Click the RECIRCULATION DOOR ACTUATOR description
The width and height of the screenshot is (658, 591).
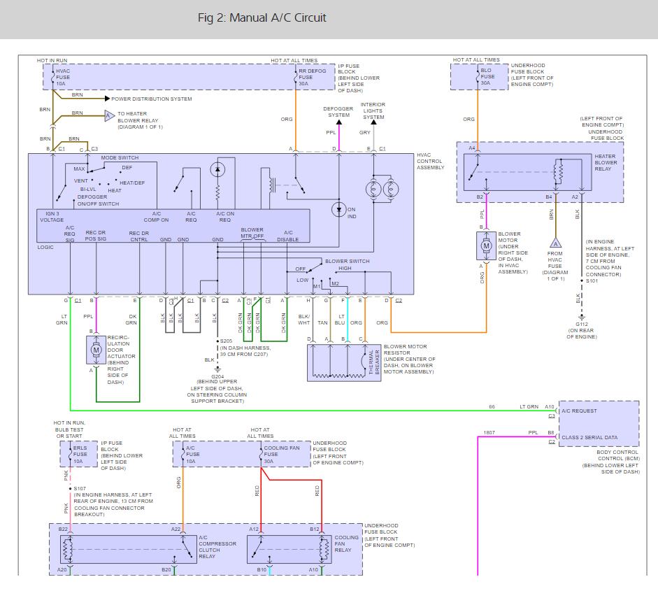[x=121, y=359]
